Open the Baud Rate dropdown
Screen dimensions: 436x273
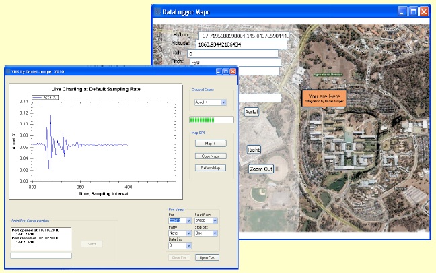pos(215,221)
